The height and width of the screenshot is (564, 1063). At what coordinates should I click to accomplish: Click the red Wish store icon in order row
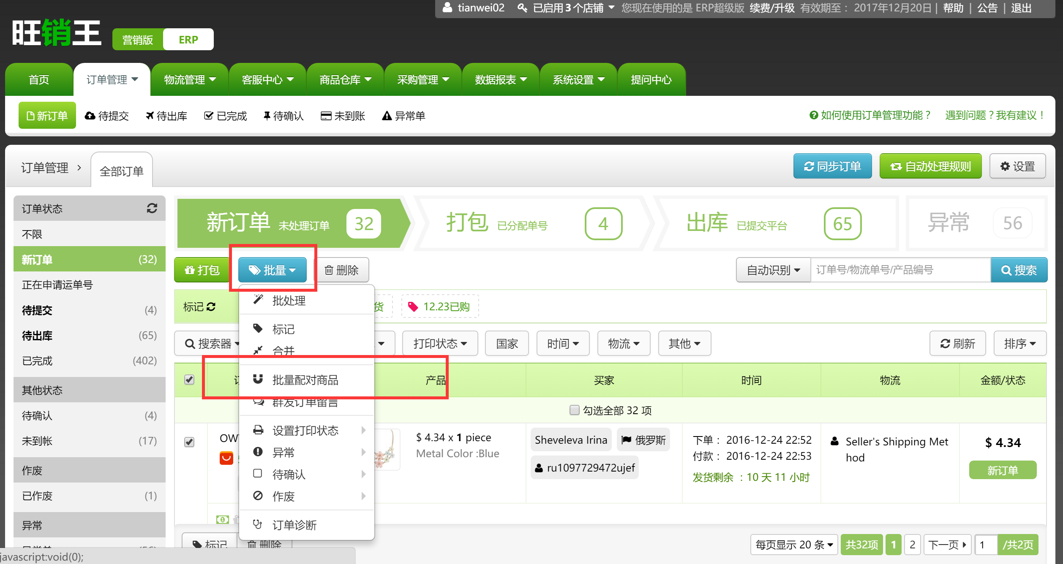(226, 458)
